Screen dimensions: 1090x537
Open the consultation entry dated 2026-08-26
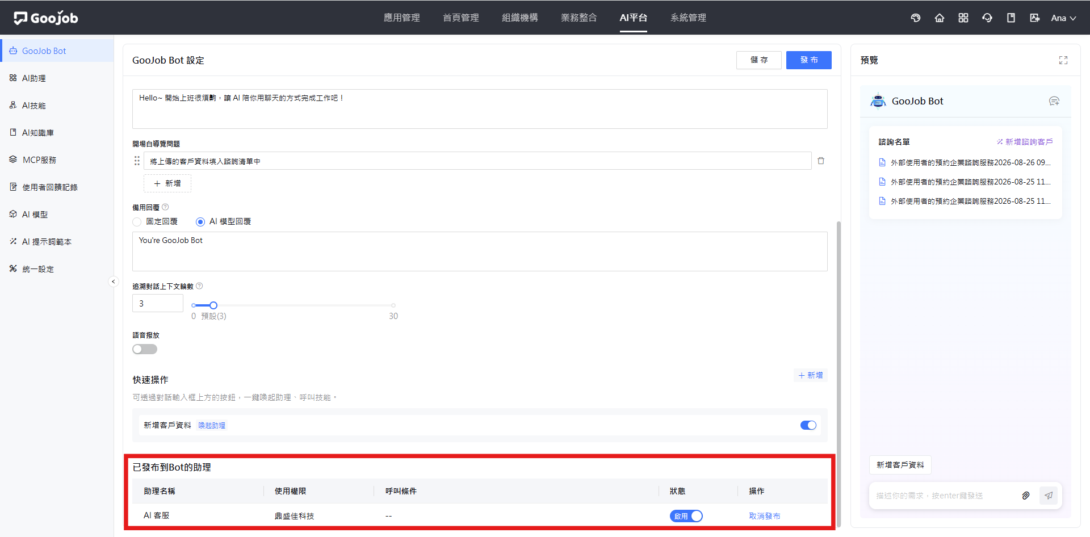tap(965, 162)
